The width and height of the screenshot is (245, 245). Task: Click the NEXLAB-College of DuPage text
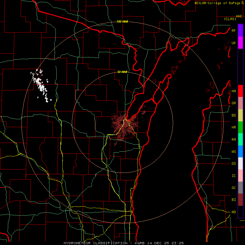pyautogui.click(x=218, y=3)
